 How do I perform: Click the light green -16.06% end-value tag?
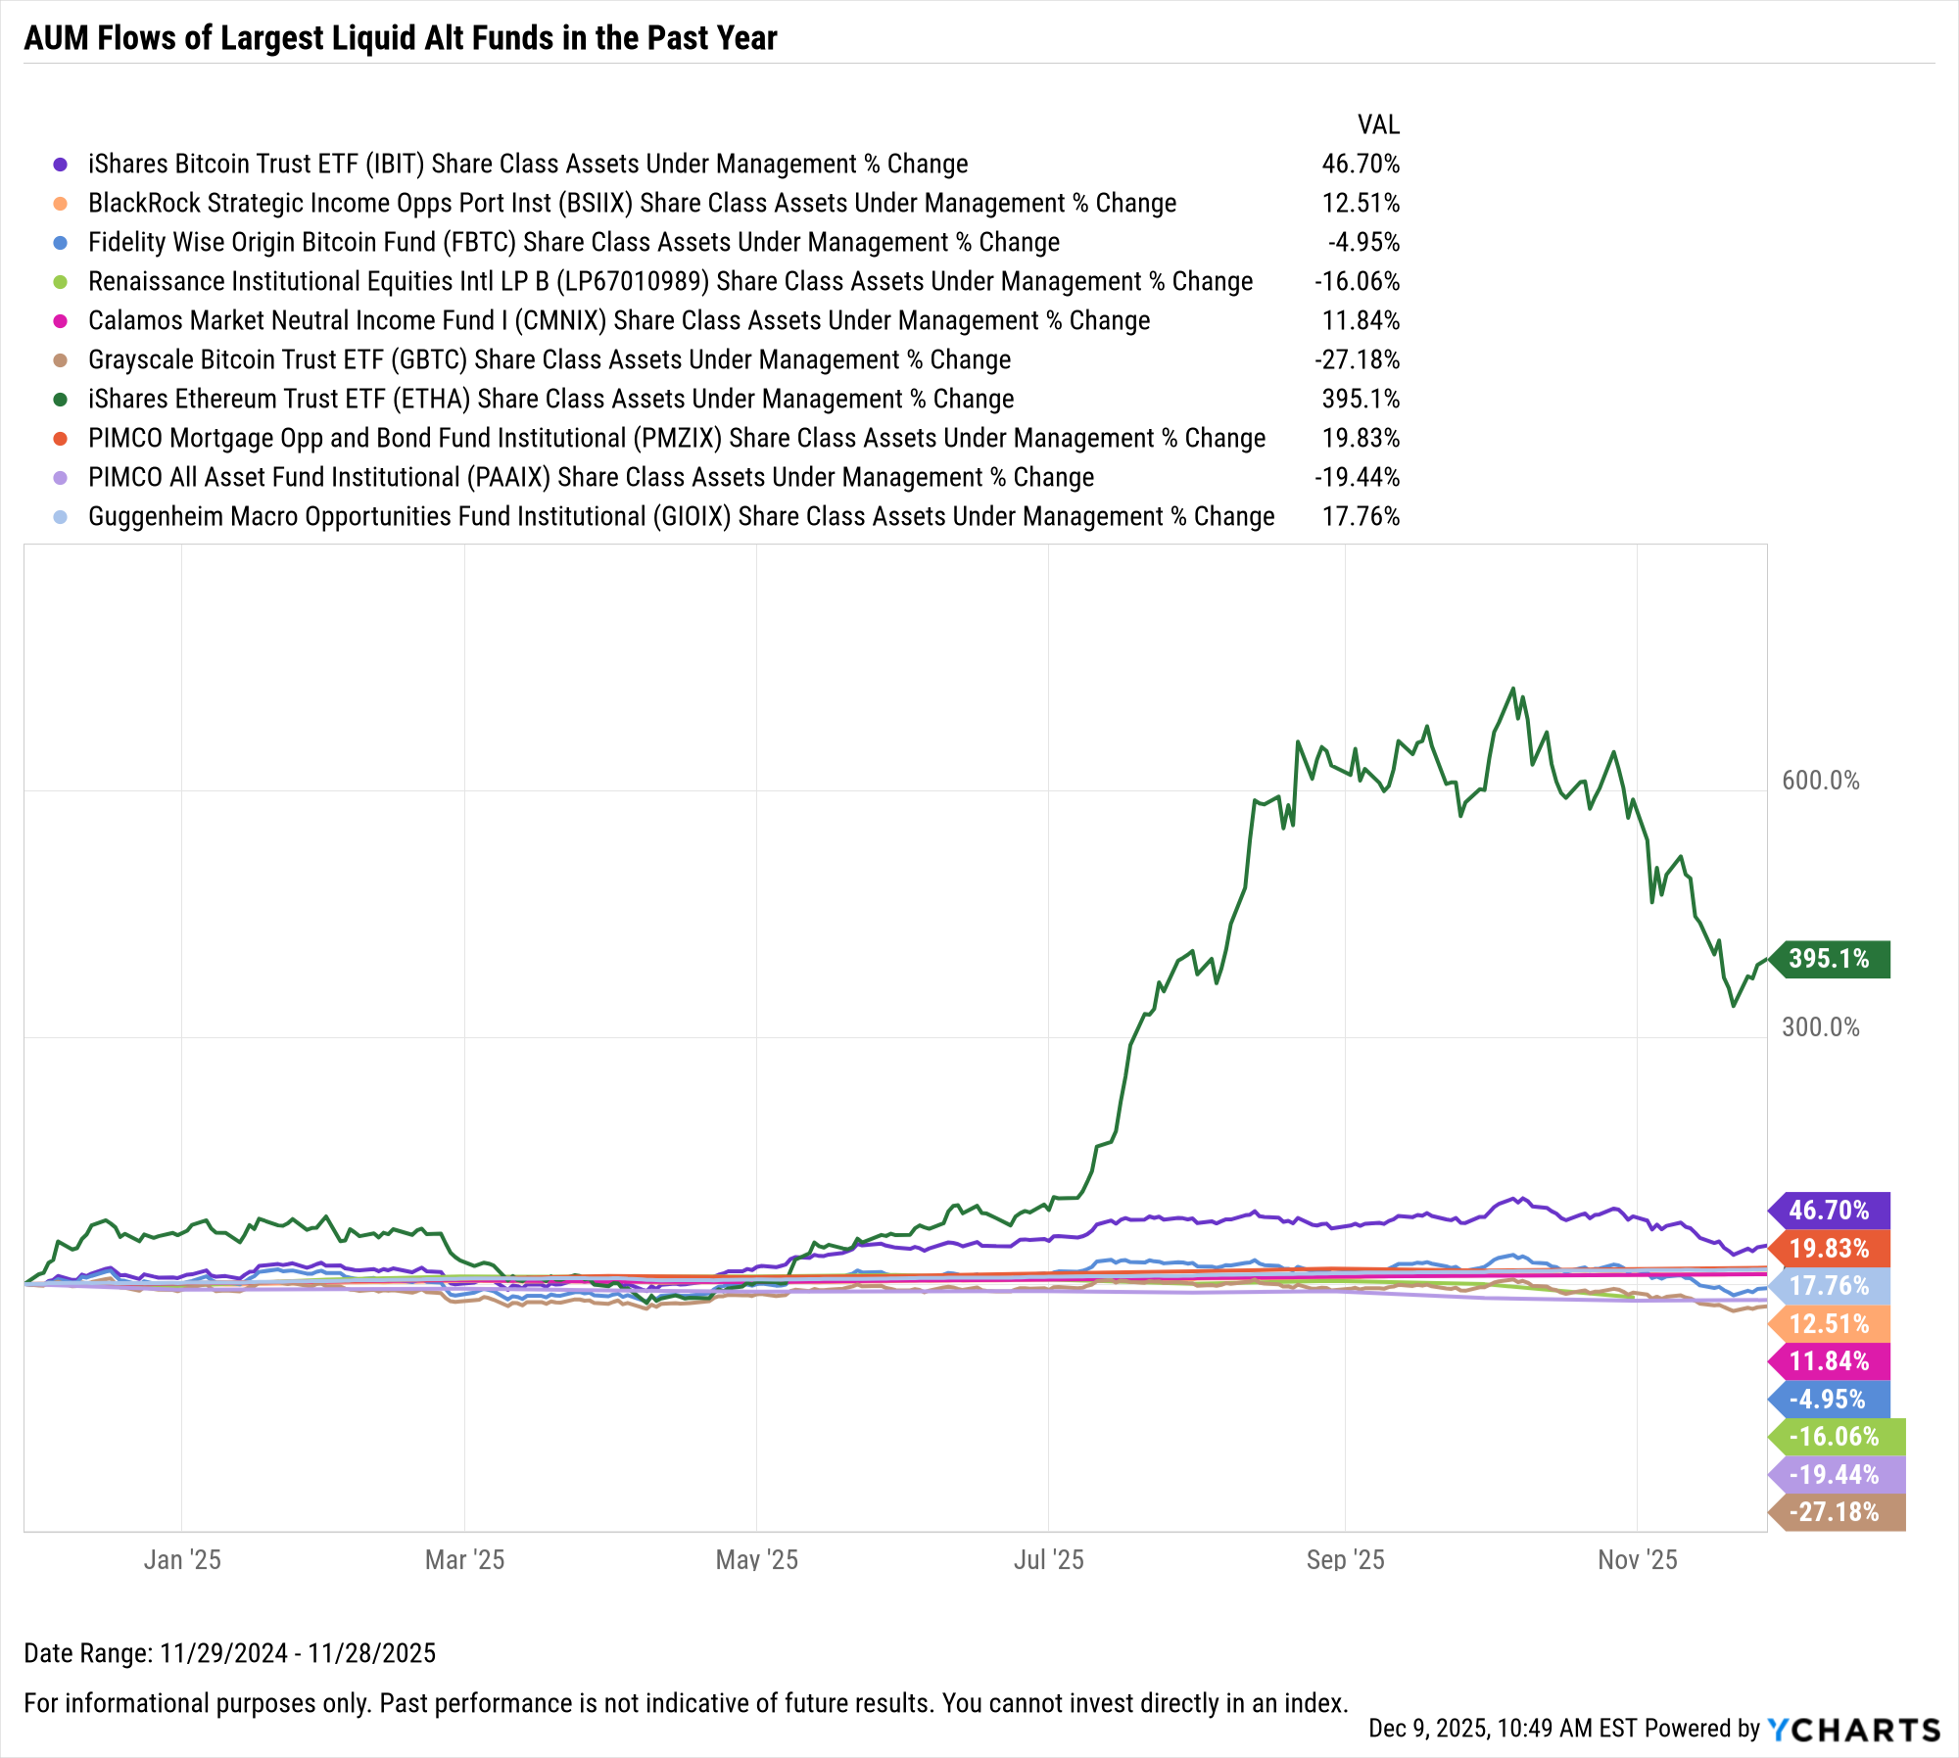1835,1437
